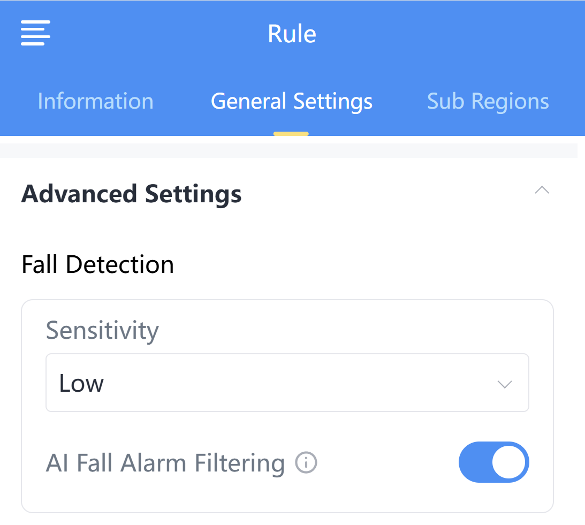Open the Sensitivity combo box set to Low

point(287,383)
